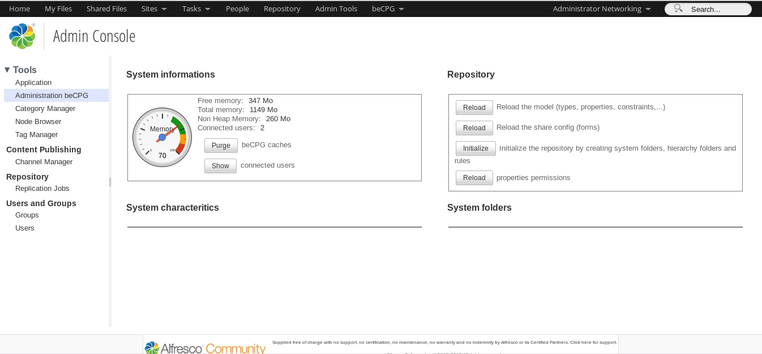Click the 'System informations' heading
The width and height of the screenshot is (762, 354).
click(170, 74)
